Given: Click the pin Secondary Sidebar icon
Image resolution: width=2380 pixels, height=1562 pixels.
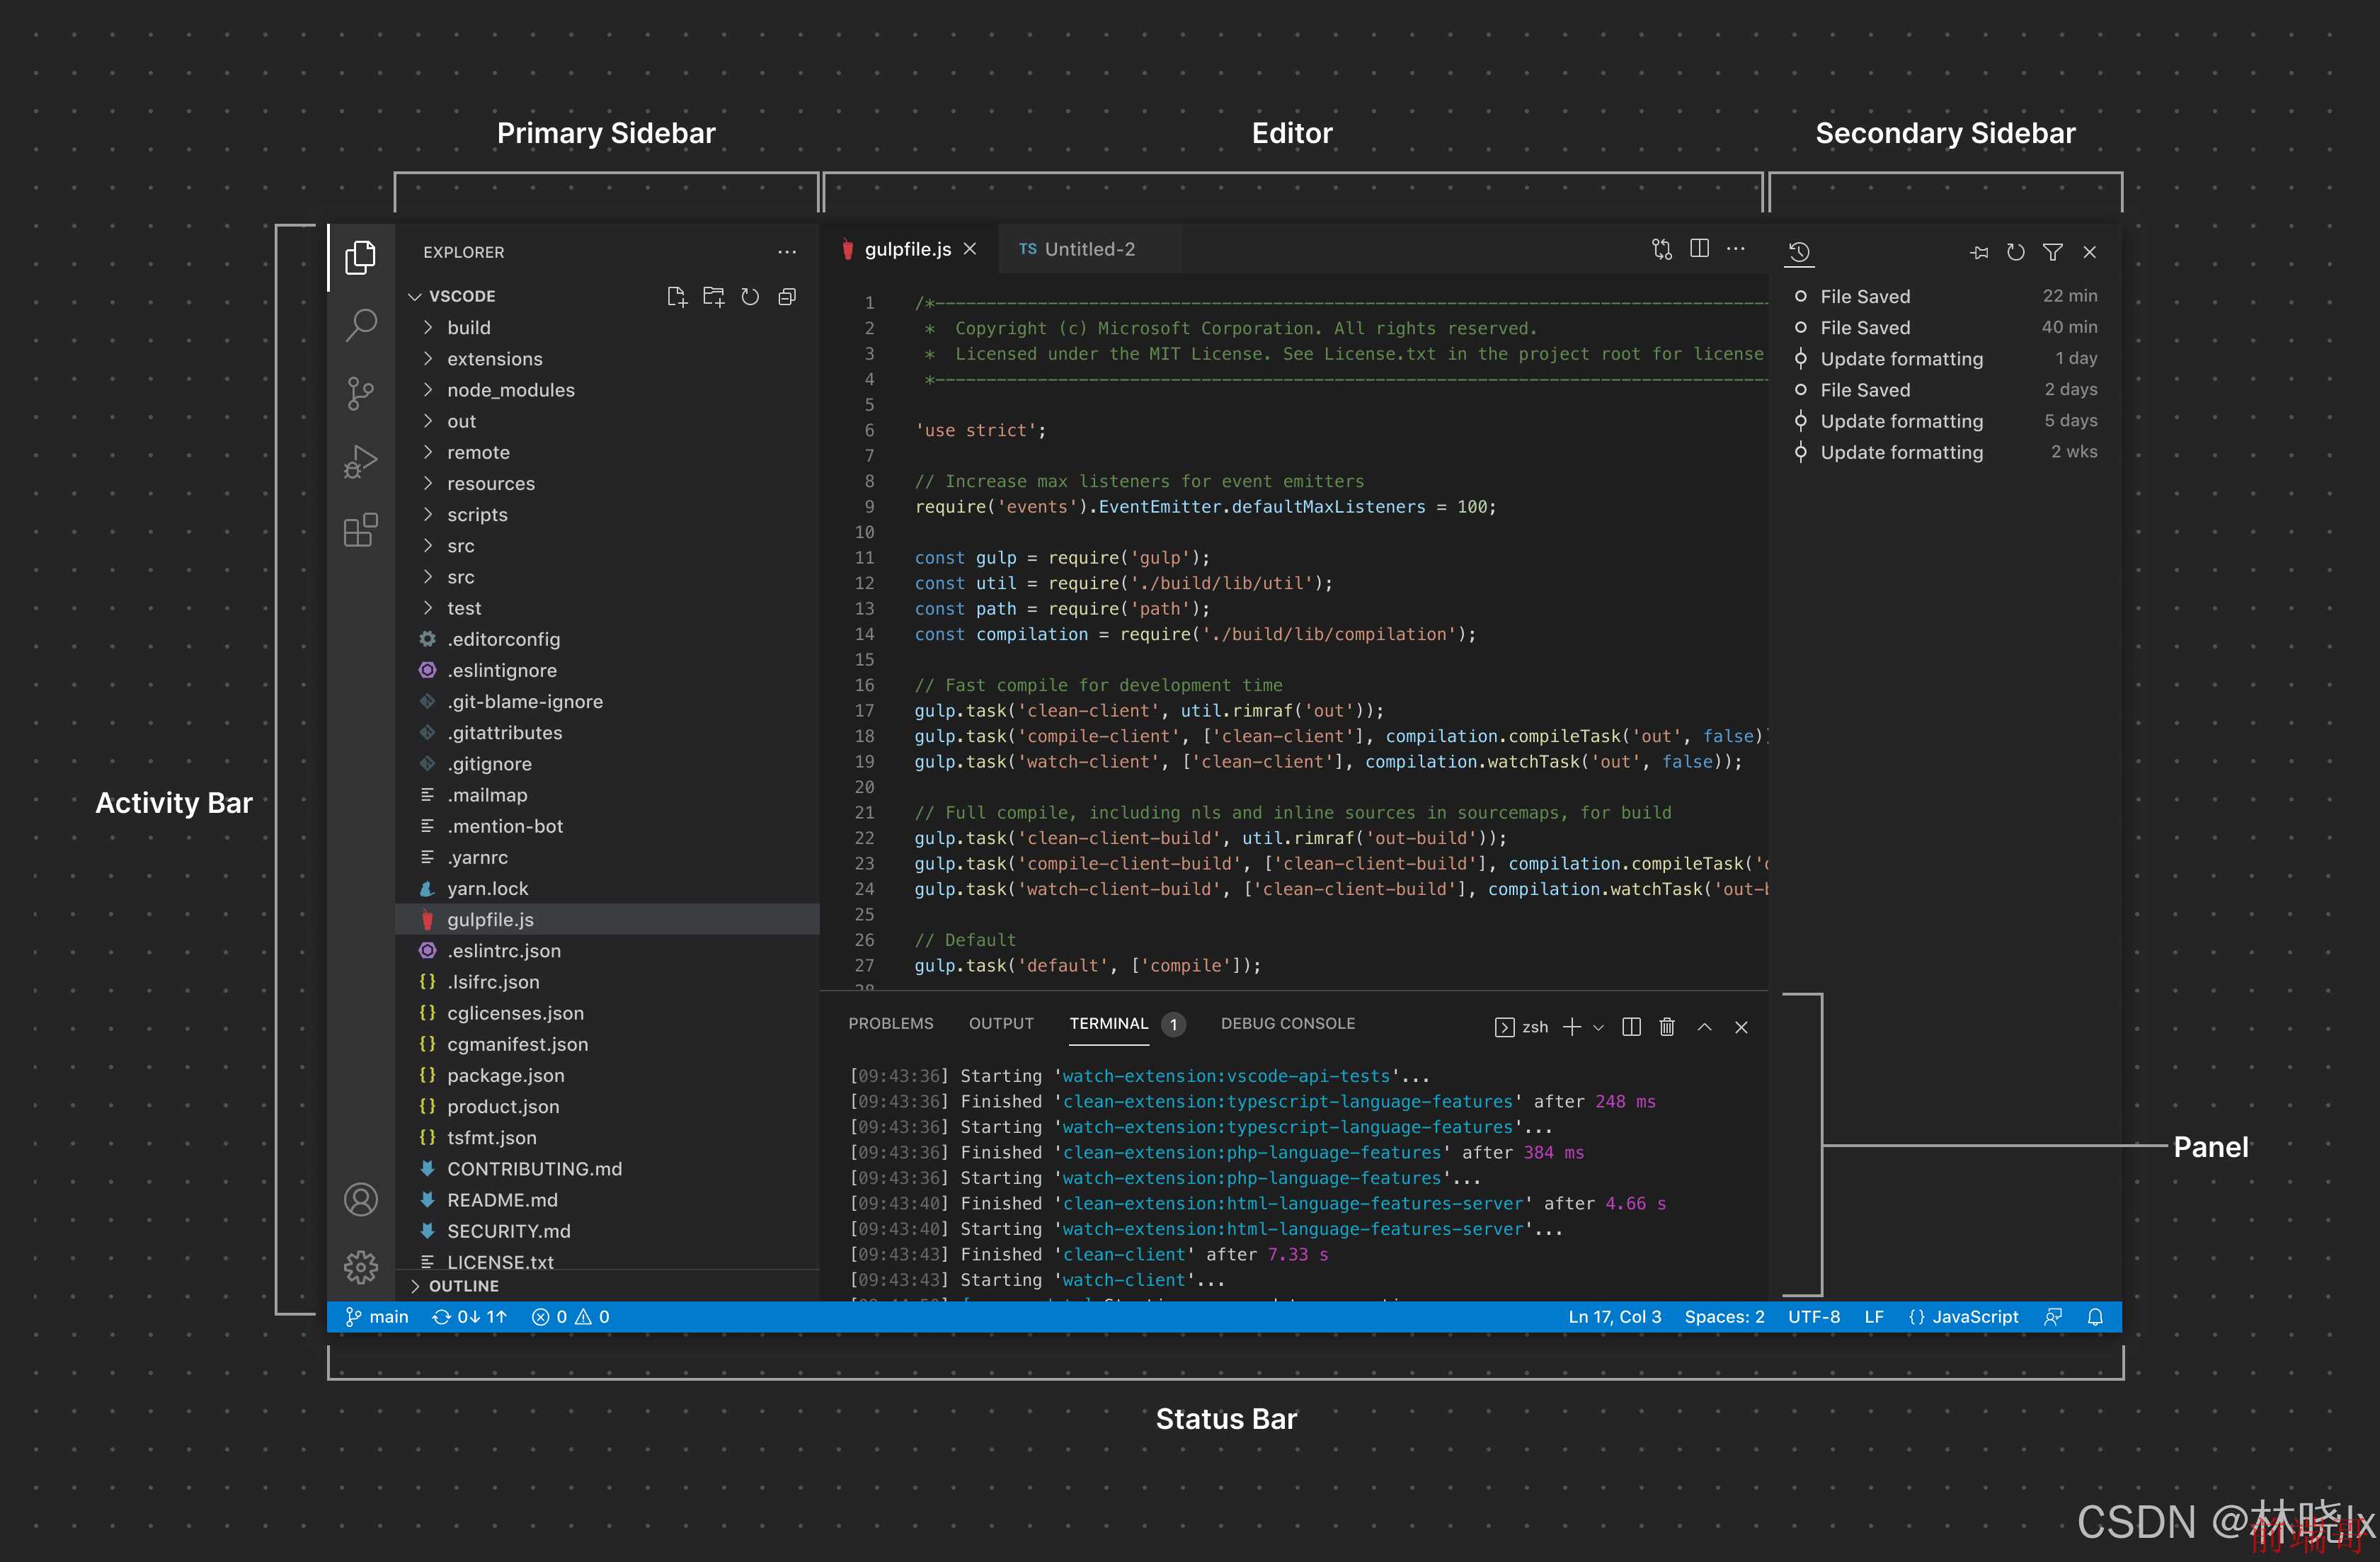Looking at the screenshot, I should 1979,251.
